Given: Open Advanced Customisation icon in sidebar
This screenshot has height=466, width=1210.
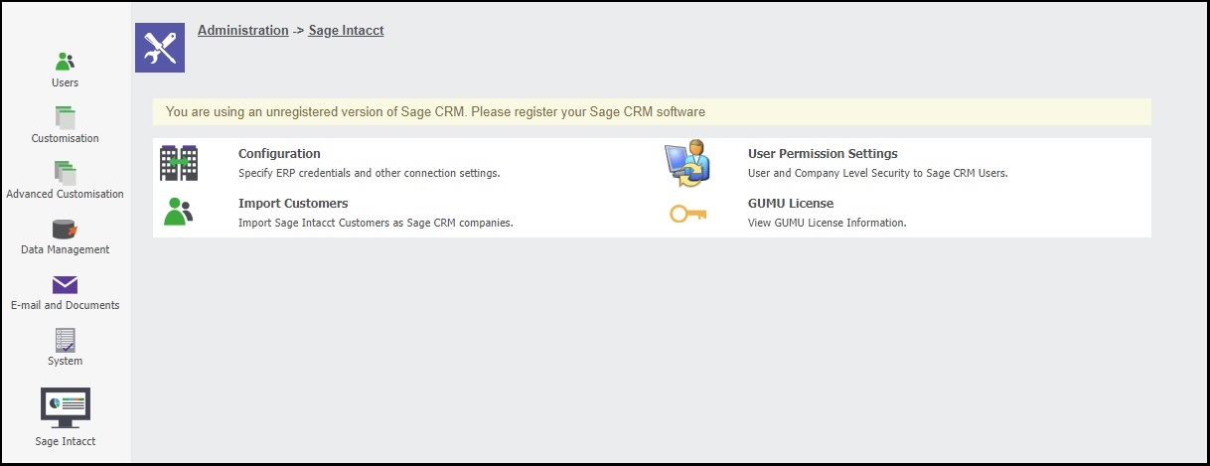Looking at the screenshot, I should pyautogui.click(x=66, y=173).
